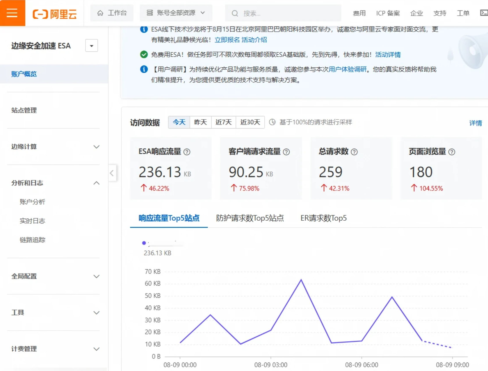Switch to 防护请求数Top5站点 tab
This screenshot has width=488, height=371.
pyautogui.click(x=250, y=218)
